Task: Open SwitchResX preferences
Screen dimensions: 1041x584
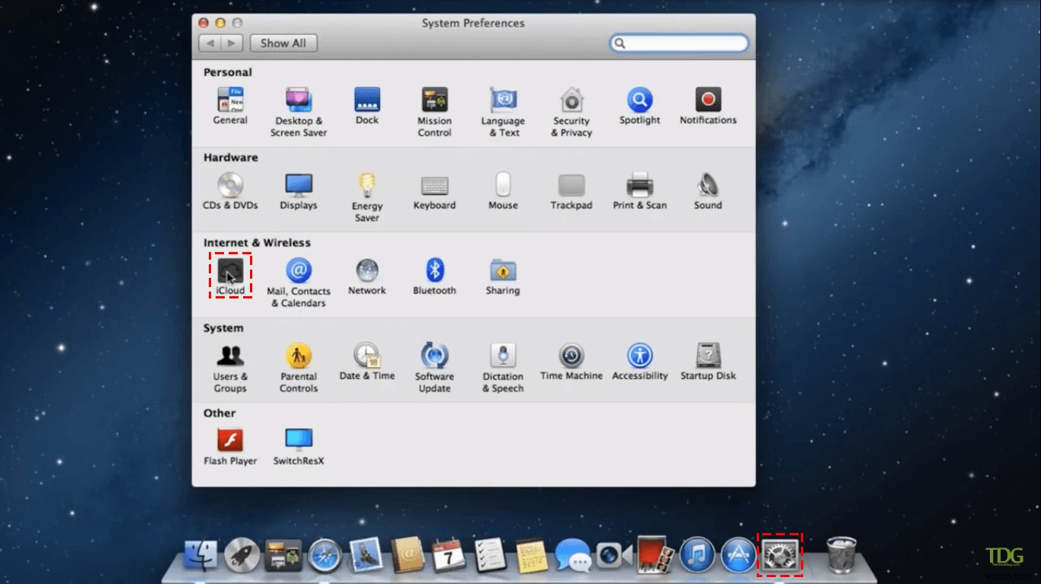Action: pos(298,440)
